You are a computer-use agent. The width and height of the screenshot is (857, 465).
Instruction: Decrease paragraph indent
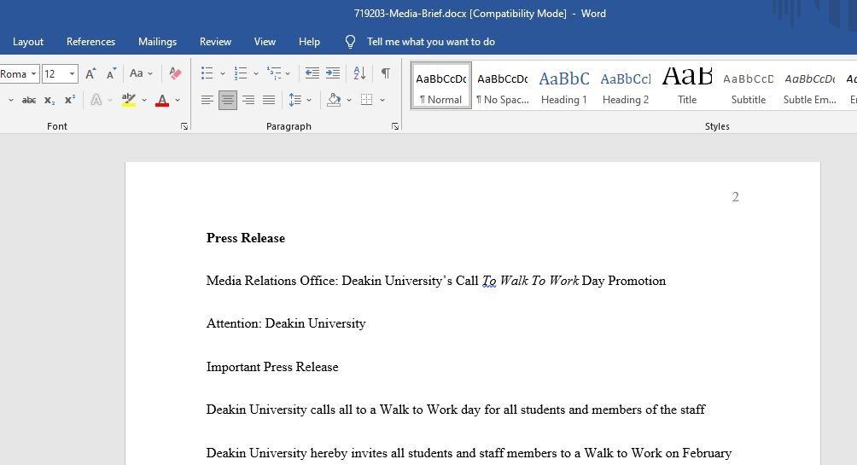[x=312, y=73]
